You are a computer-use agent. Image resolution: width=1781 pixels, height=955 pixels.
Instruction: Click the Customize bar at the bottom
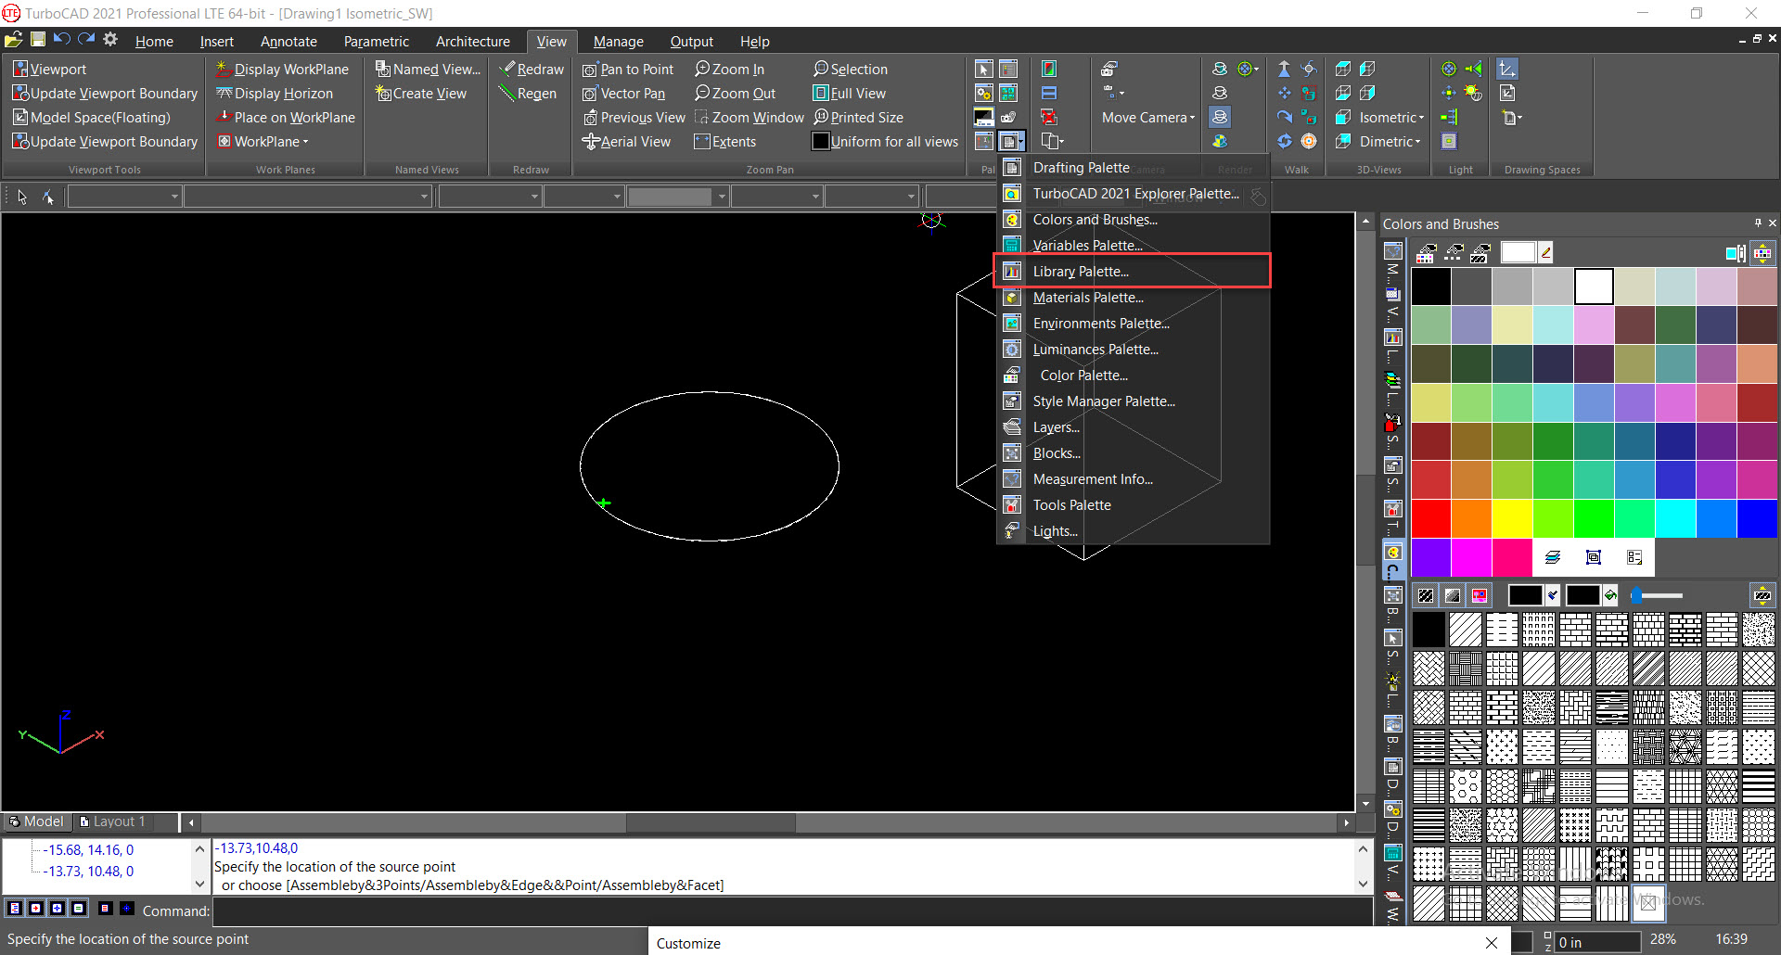pos(1079,943)
